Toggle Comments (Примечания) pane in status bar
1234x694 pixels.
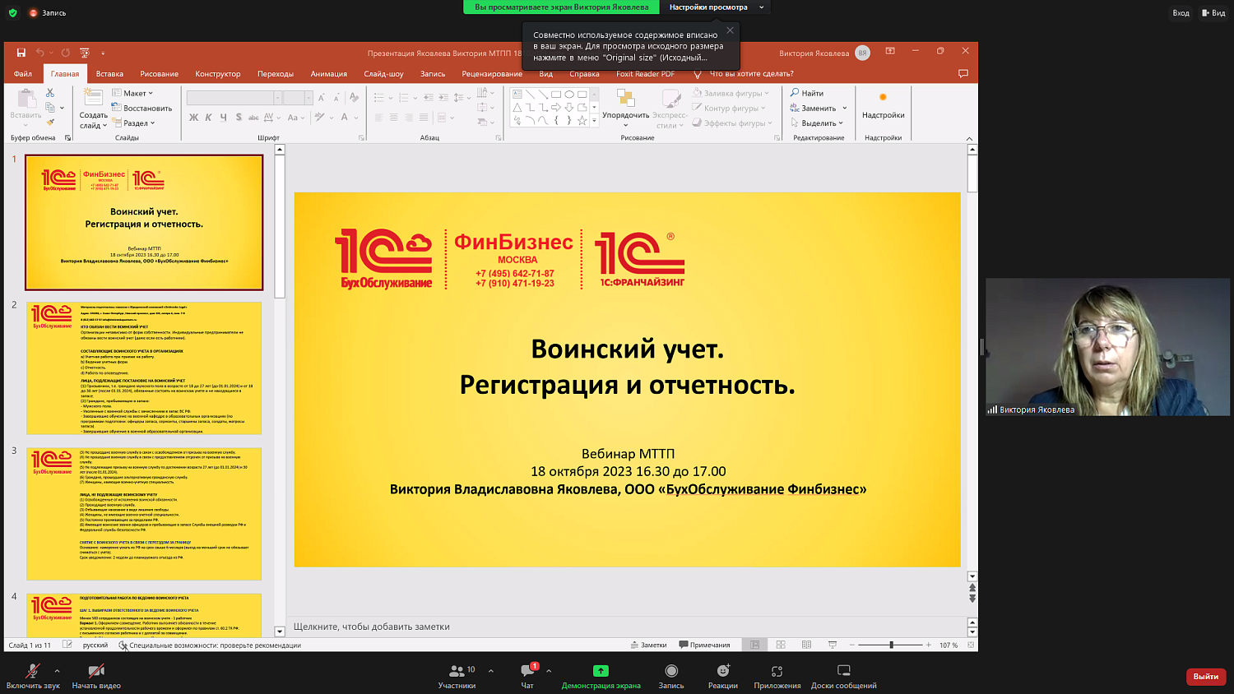[704, 645]
